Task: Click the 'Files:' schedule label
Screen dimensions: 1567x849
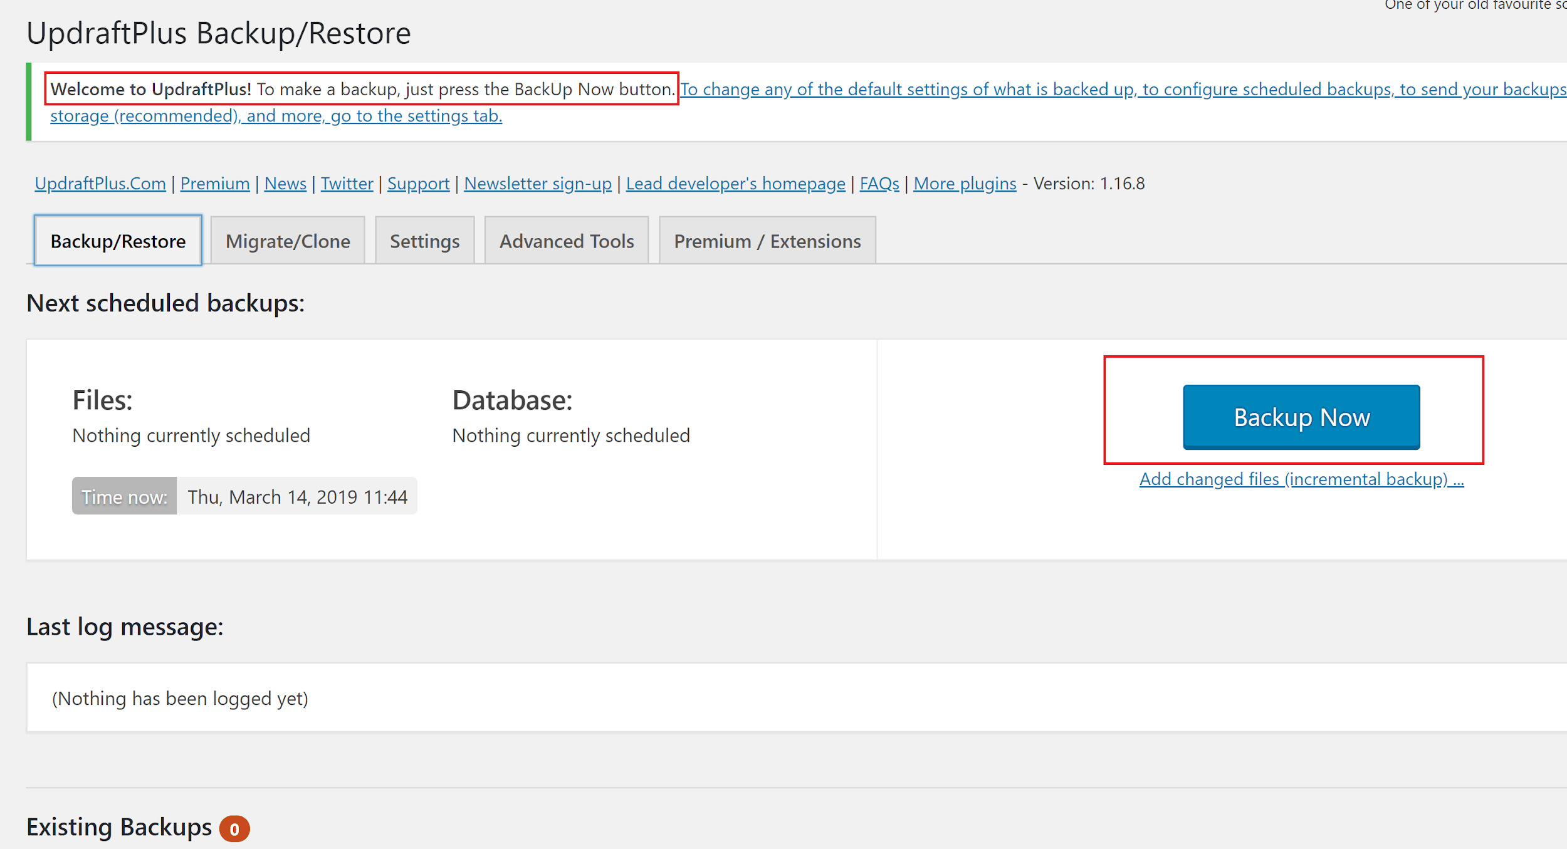Action: 102,400
